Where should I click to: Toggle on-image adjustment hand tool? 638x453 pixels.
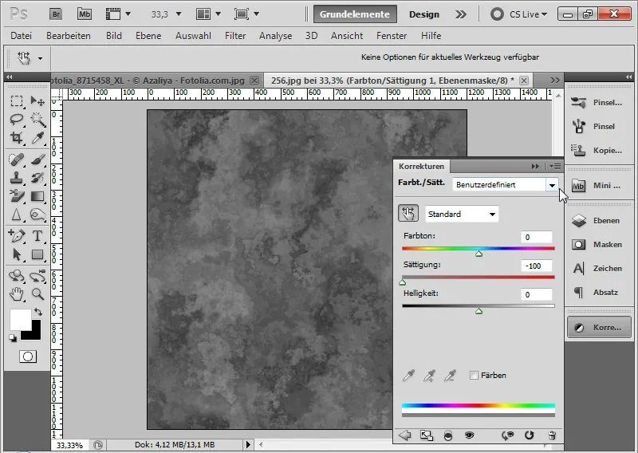pyautogui.click(x=408, y=214)
